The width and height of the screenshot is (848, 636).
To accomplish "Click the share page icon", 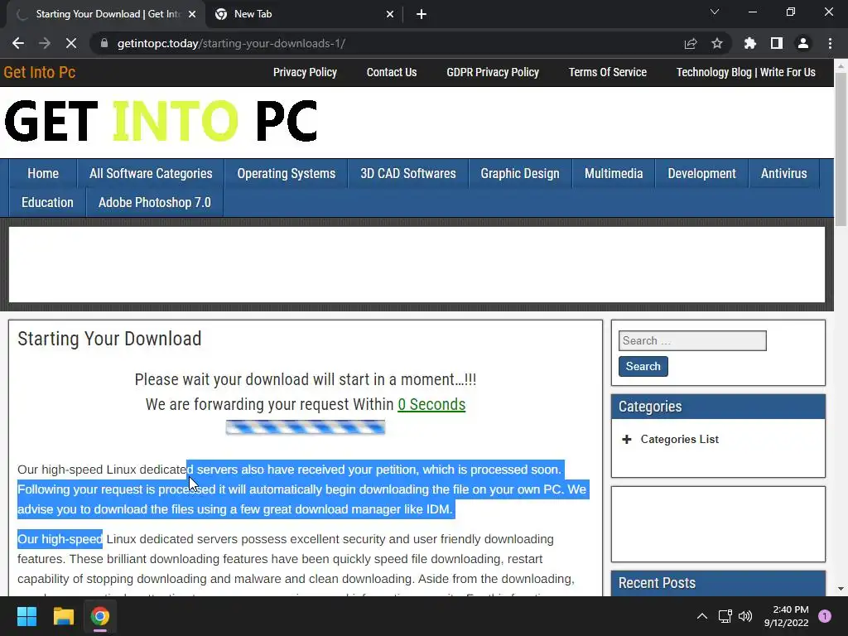I will click(x=691, y=43).
